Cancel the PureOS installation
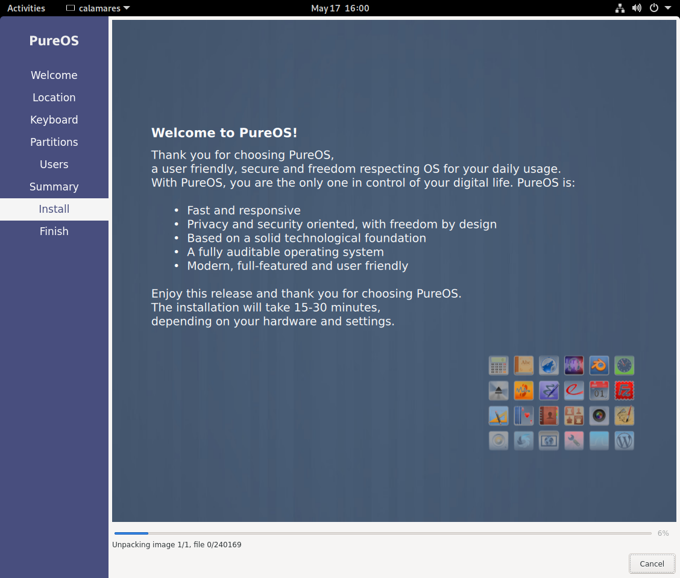680x578 pixels. [652, 564]
